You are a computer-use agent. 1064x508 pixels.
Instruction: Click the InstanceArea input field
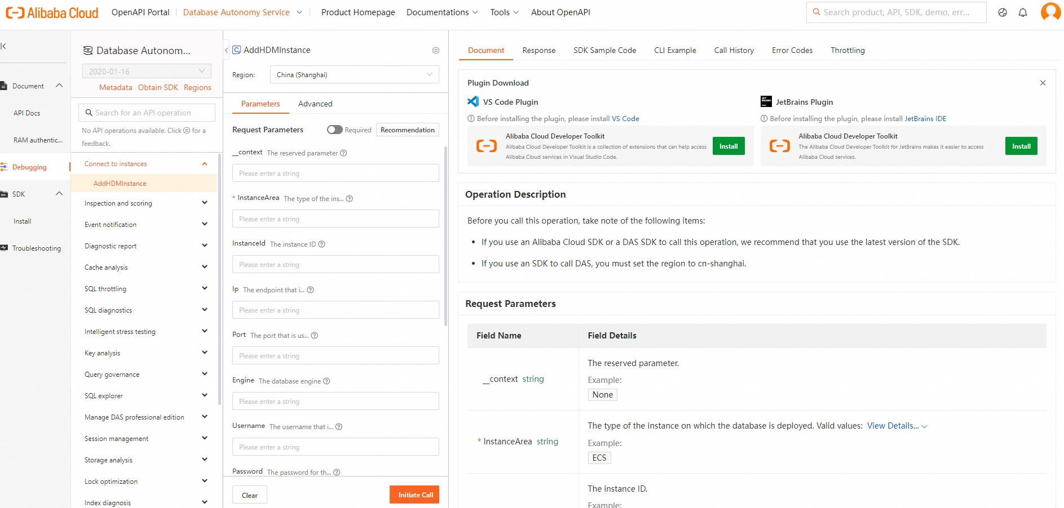pos(335,219)
